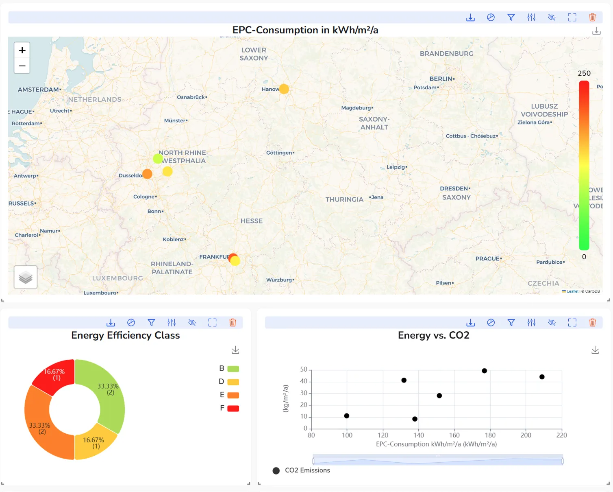
Task: Download the EPC-Consumption map data
Action: (470, 17)
